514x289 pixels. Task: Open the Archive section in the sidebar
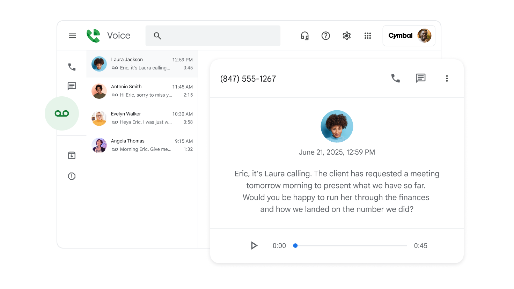coord(72,155)
